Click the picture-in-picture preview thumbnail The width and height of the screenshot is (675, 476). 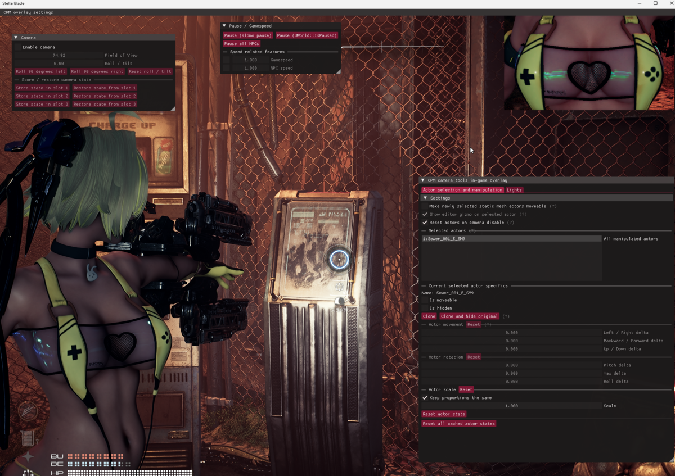589,62
